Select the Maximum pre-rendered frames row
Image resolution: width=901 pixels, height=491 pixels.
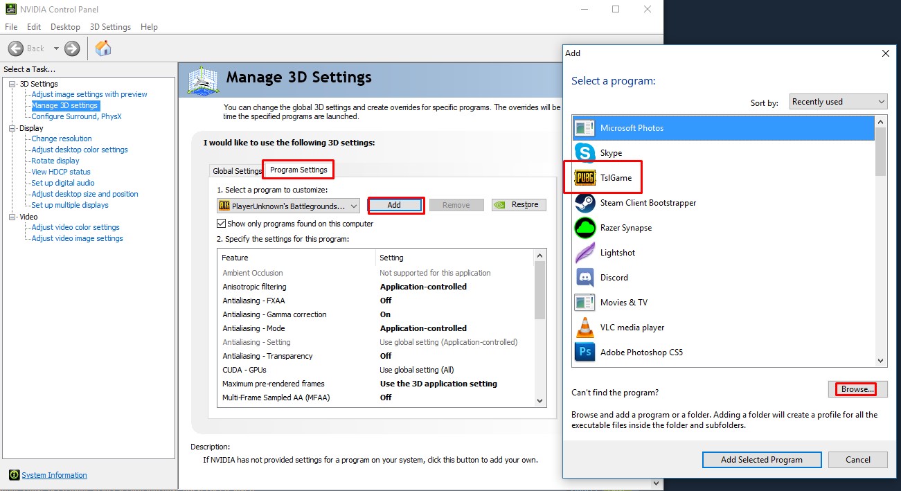377,384
